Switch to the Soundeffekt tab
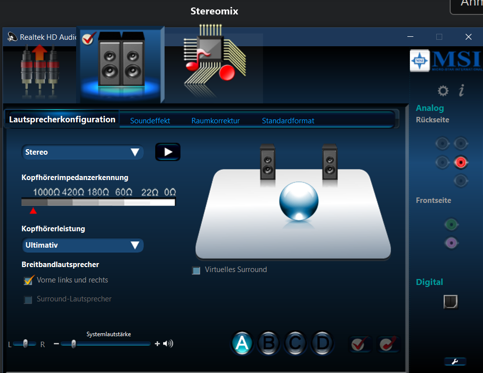 click(150, 120)
